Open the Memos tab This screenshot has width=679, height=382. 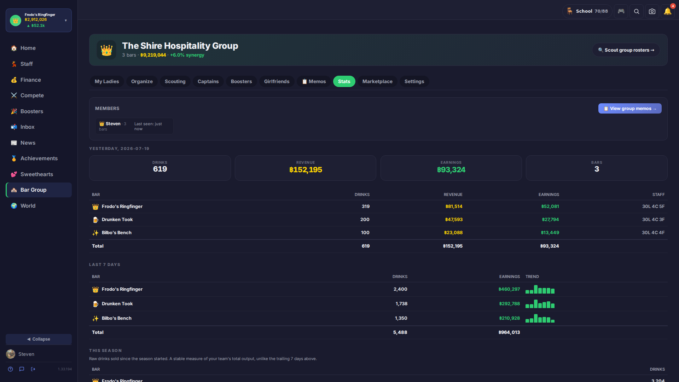click(314, 81)
